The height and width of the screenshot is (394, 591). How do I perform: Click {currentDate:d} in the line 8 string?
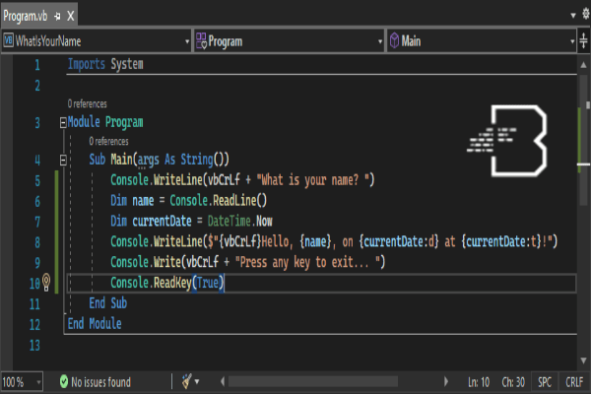399,241
